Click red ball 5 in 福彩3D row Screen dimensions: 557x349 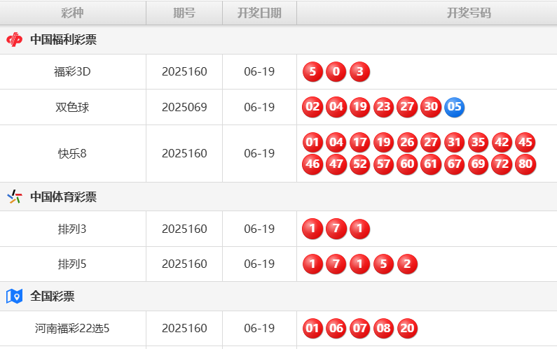(312, 71)
